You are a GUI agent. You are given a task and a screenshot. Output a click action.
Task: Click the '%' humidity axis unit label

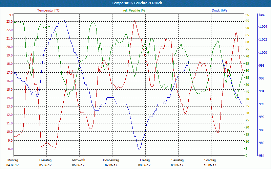[x=247, y=15]
